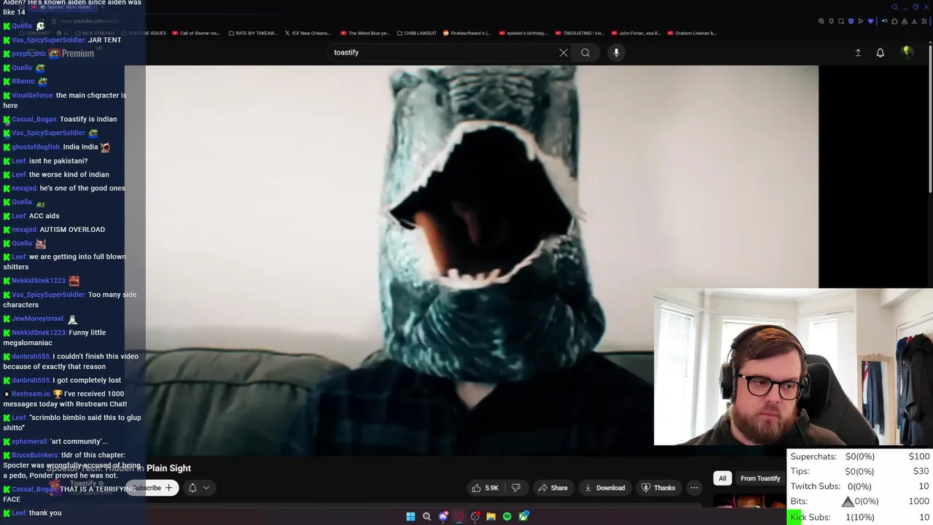Image resolution: width=933 pixels, height=525 pixels.
Task: Open ICE New Orleans bookmark
Action: [307, 33]
